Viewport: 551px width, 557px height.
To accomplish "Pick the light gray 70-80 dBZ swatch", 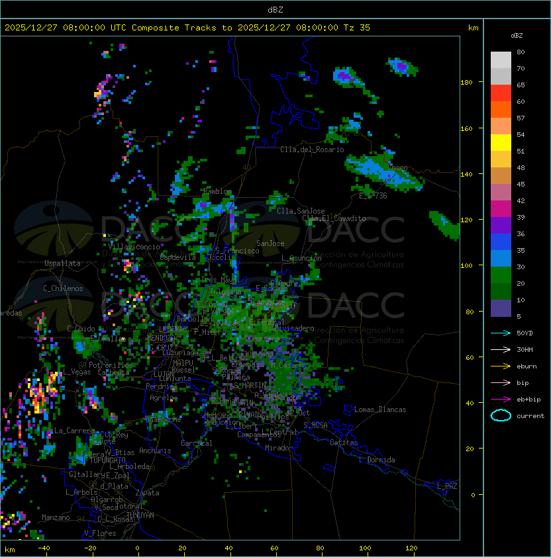I will 501,60.
